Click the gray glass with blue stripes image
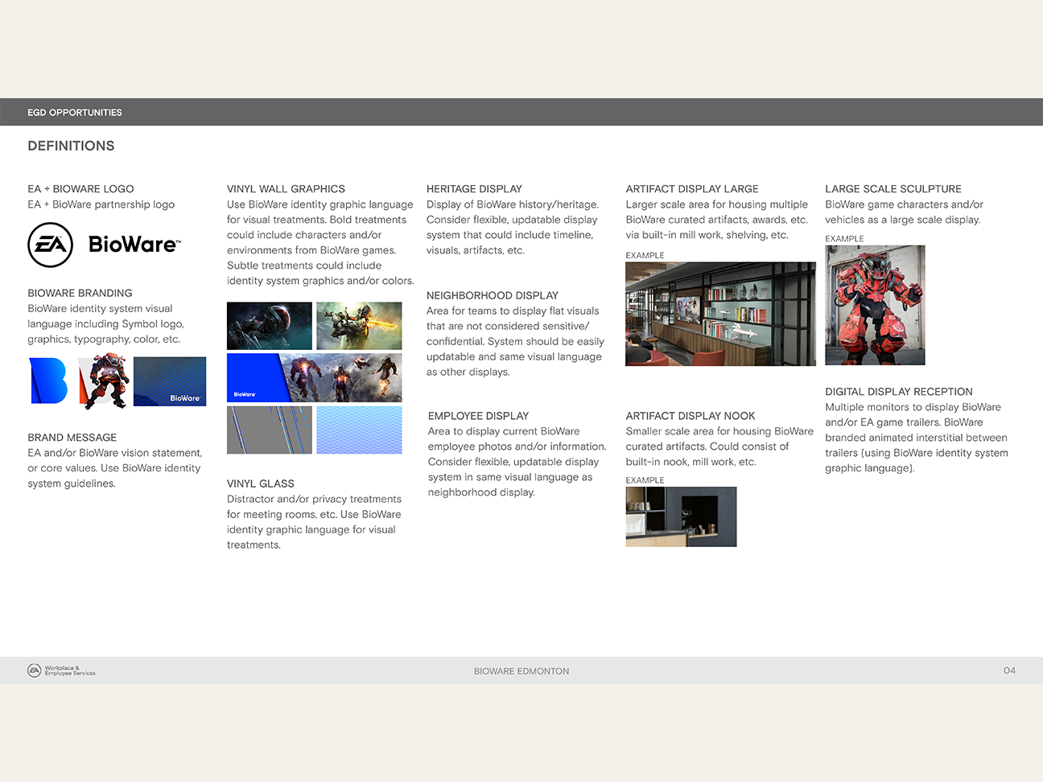1043x782 pixels. [x=270, y=430]
